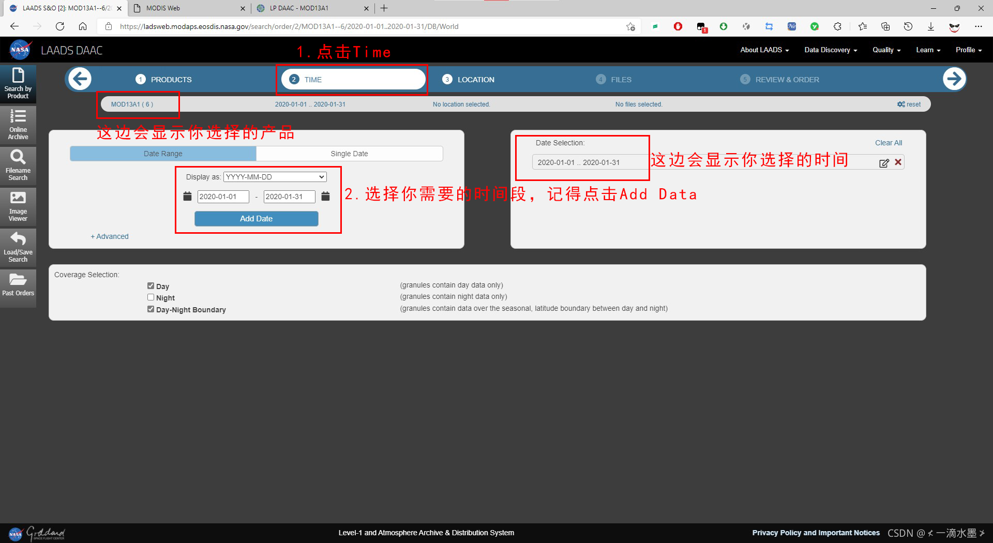Toggle the Day-Night Boundary checkbox

(x=151, y=309)
